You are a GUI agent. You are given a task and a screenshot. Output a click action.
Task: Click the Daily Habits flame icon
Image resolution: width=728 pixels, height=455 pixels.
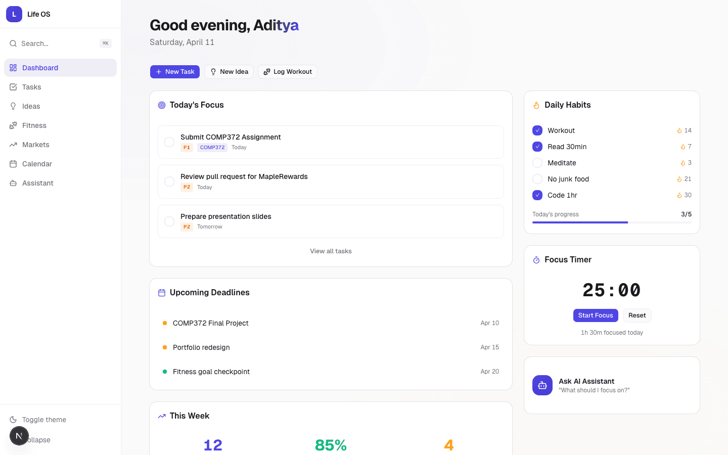tap(536, 105)
